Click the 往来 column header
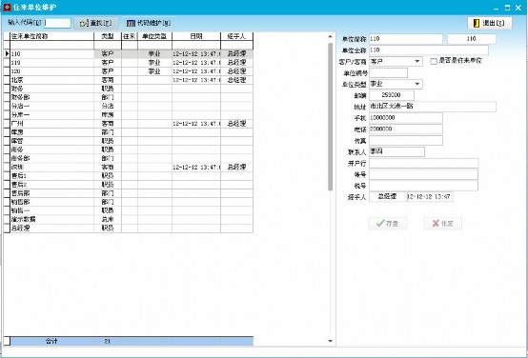Viewport: 528px width, 358px height. tap(130, 36)
